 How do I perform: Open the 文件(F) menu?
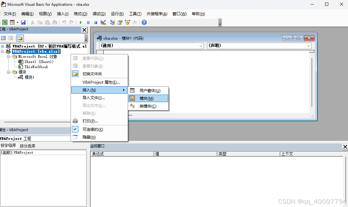[x=10, y=14]
